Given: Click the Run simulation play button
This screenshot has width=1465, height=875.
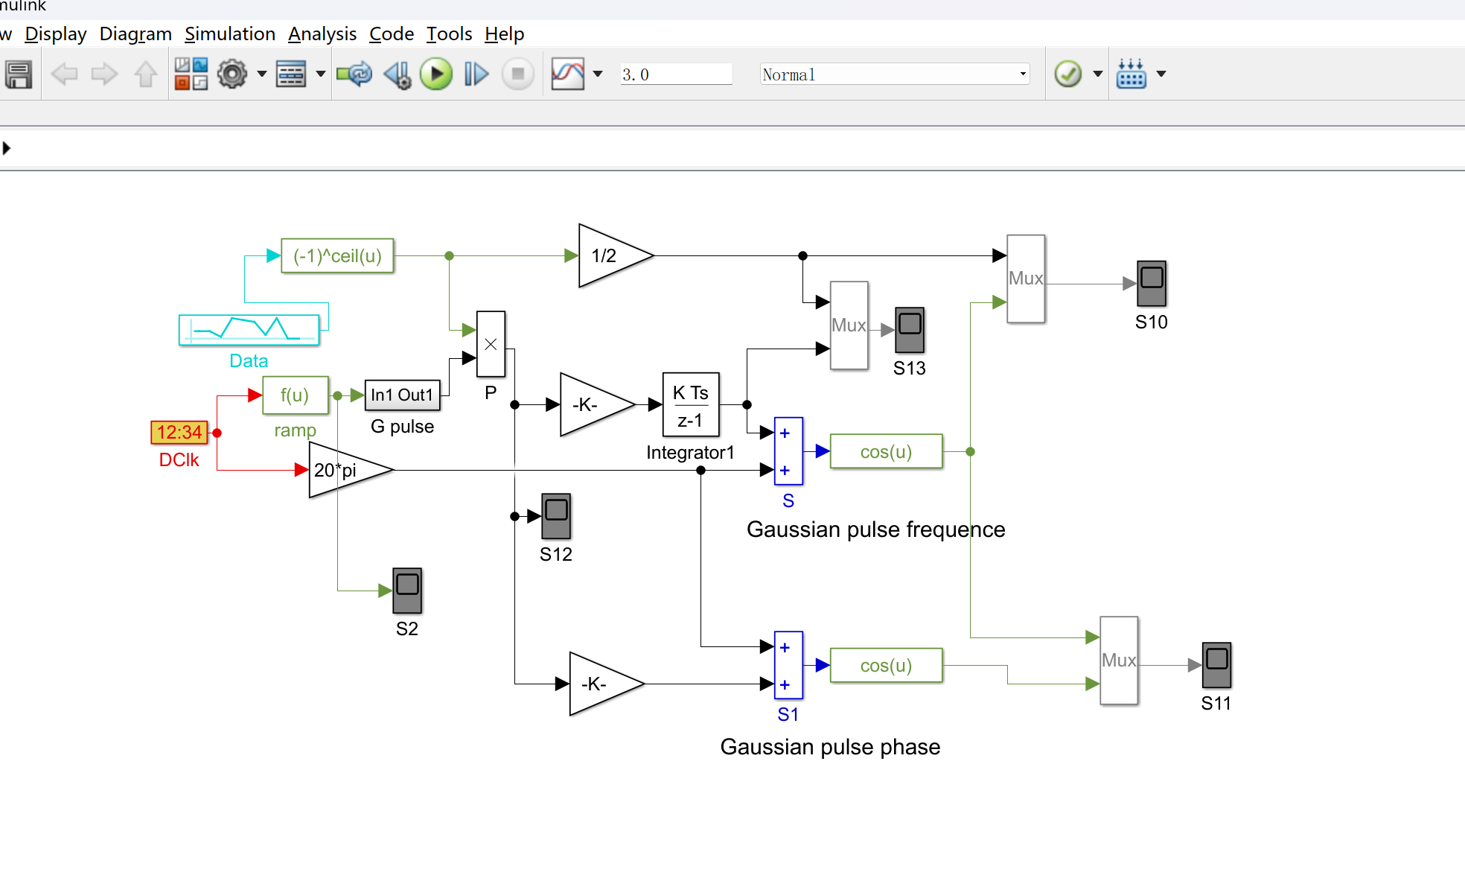Looking at the screenshot, I should click(436, 74).
